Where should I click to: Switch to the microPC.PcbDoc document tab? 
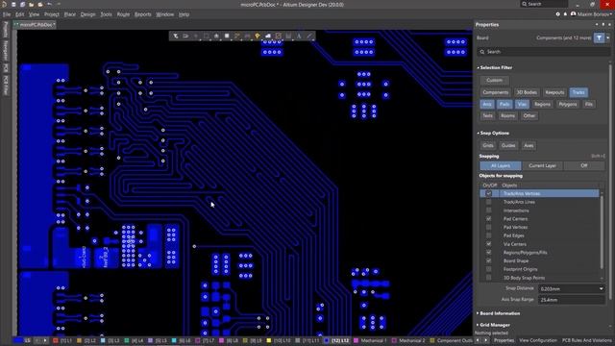tap(35, 24)
